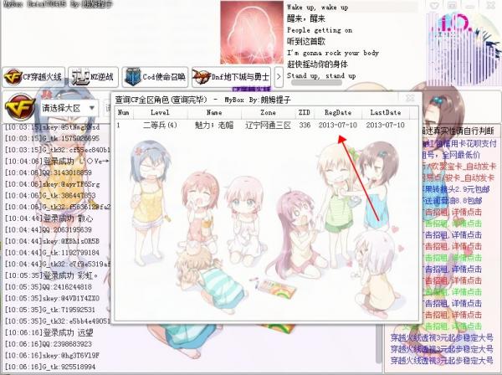Viewport: 502px width, 375px height.
Task: Open the ad link 全网最低价
Action: click(x=452, y=155)
